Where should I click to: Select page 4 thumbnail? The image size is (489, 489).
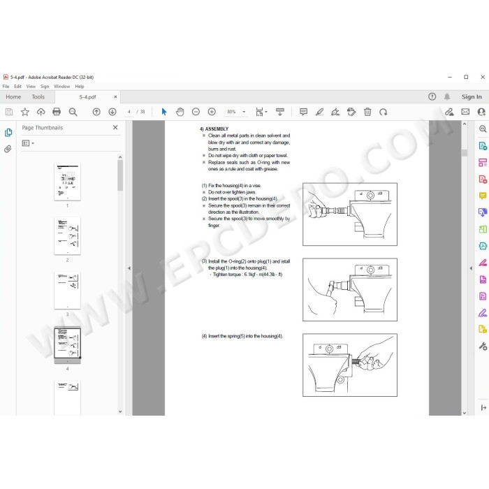67,345
